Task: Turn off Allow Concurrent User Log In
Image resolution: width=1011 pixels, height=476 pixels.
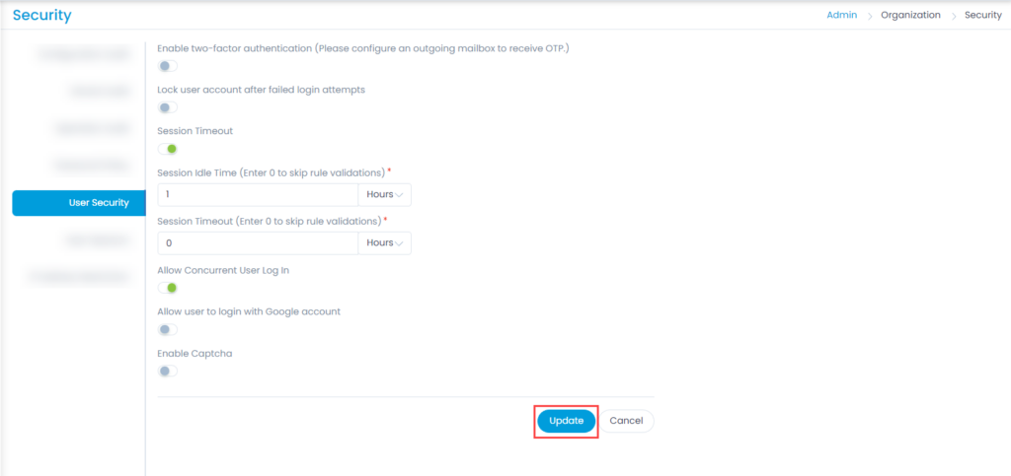Action: coord(168,288)
